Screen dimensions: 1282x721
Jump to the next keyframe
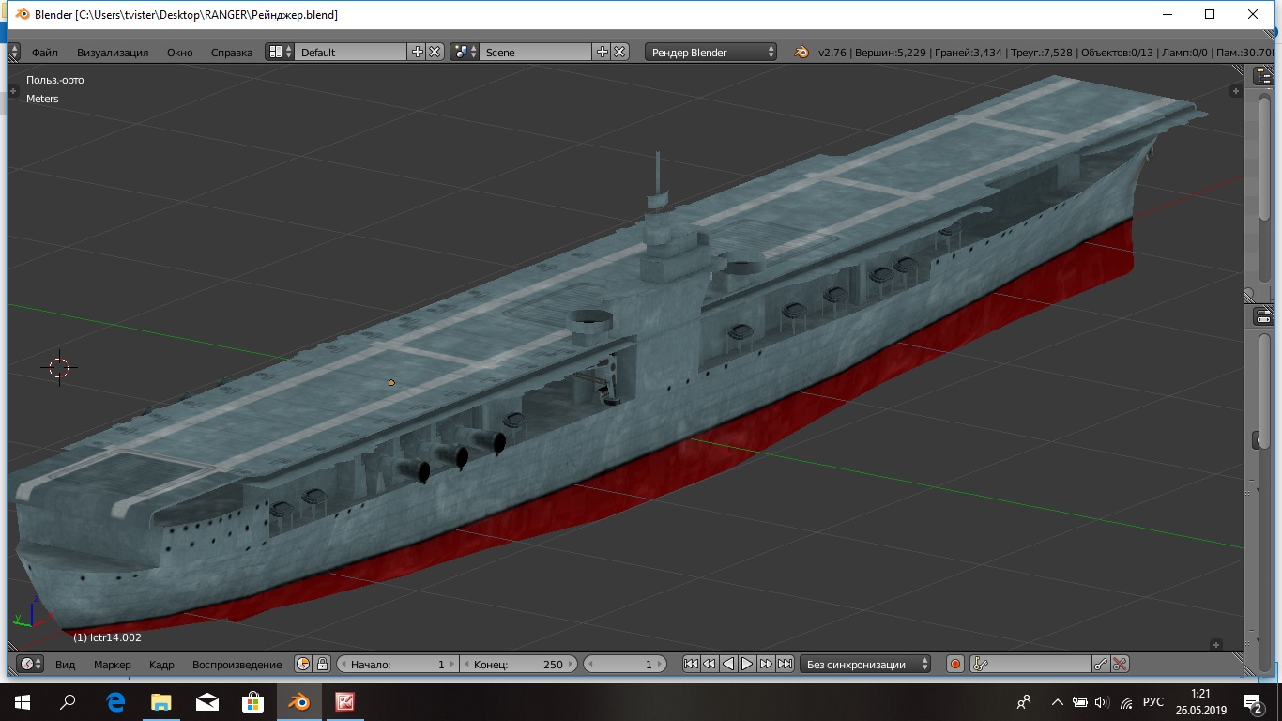click(x=766, y=665)
